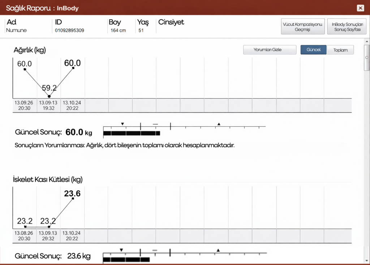
Task: Click the ID value 01092895309
Action: [70, 31]
